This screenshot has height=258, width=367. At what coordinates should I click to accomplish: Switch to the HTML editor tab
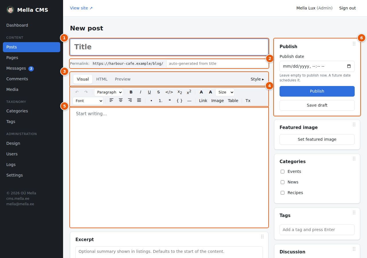[x=102, y=79]
